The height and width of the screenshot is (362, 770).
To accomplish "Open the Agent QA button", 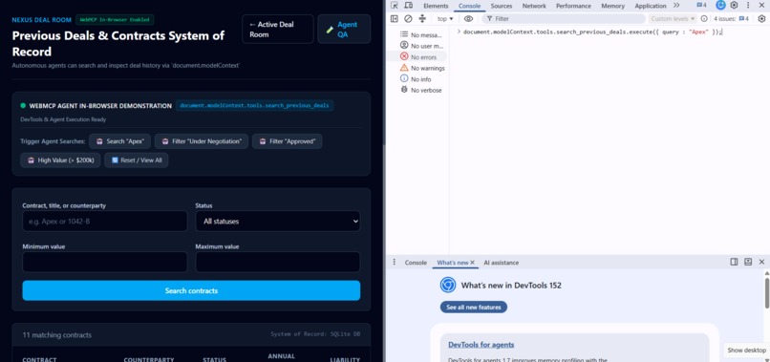I will (344, 29).
